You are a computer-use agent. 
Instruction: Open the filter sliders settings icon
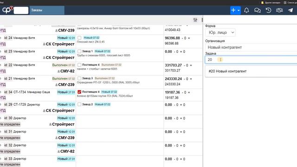pos(195,19)
